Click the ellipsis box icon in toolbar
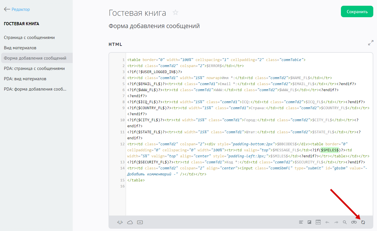This screenshot has height=231, width=377. click(140, 222)
